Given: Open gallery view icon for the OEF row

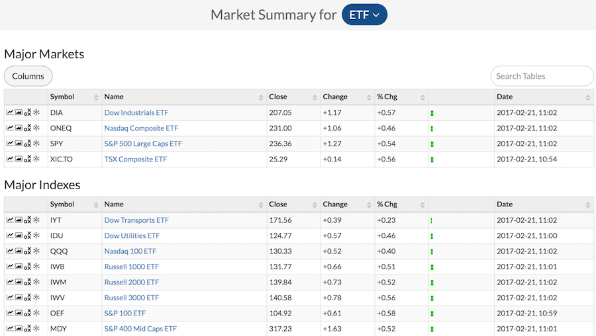Looking at the screenshot, I should (19, 314).
